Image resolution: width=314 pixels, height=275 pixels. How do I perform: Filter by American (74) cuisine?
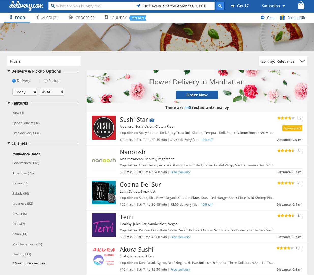click(x=23, y=173)
